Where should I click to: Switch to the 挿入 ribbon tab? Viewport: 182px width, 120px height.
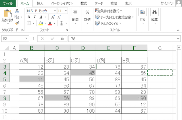tap(40, 3)
